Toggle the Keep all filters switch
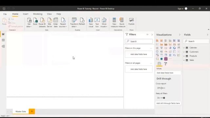Screen dimensions: 210x118 point(163,98)
